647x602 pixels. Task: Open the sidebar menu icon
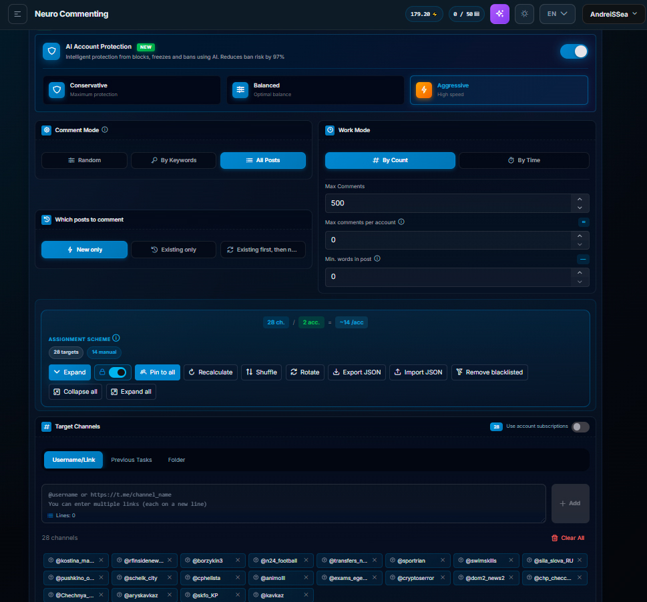coord(18,14)
